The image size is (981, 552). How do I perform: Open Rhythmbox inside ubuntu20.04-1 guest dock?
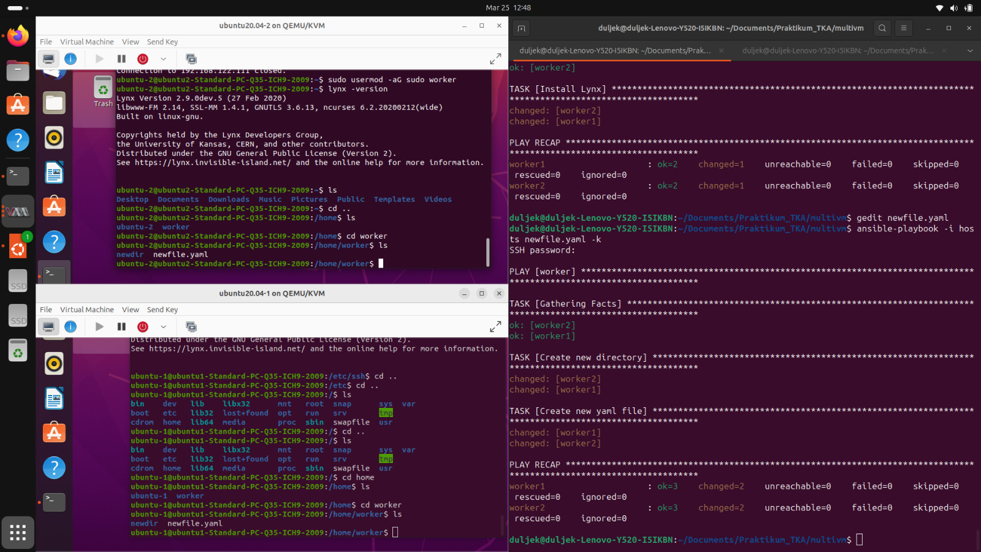[x=54, y=364]
